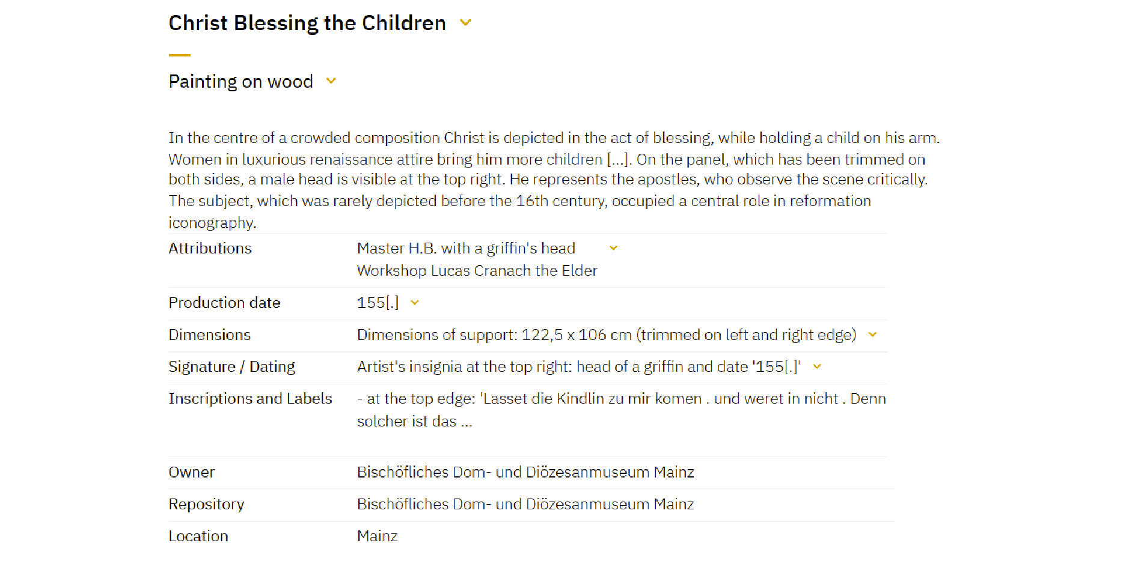Click the dimensions of support 122,5 x 106 cm text

click(x=607, y=335)
